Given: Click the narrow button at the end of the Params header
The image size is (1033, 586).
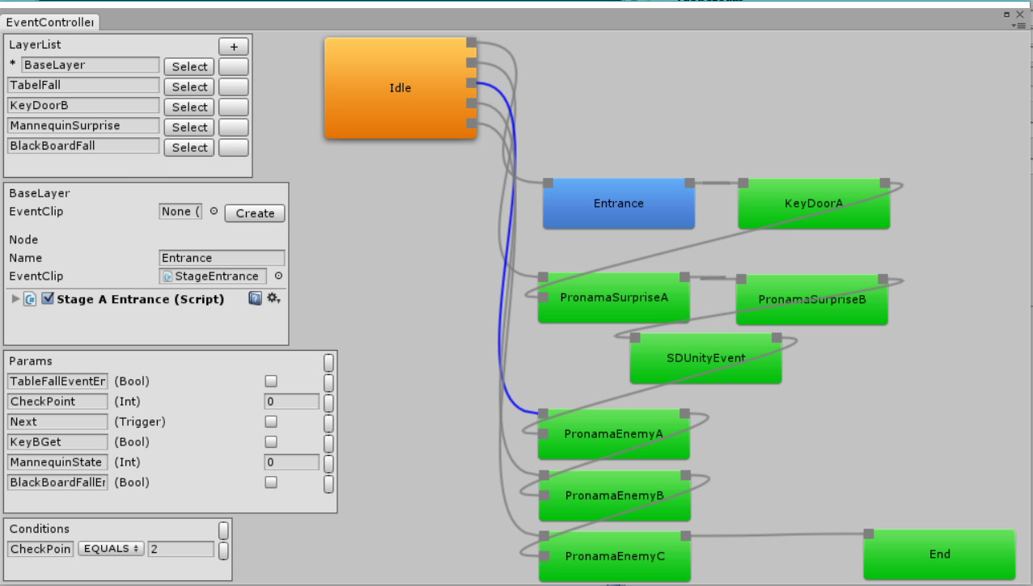Looking at the screenshot, I should click(328, 361).
